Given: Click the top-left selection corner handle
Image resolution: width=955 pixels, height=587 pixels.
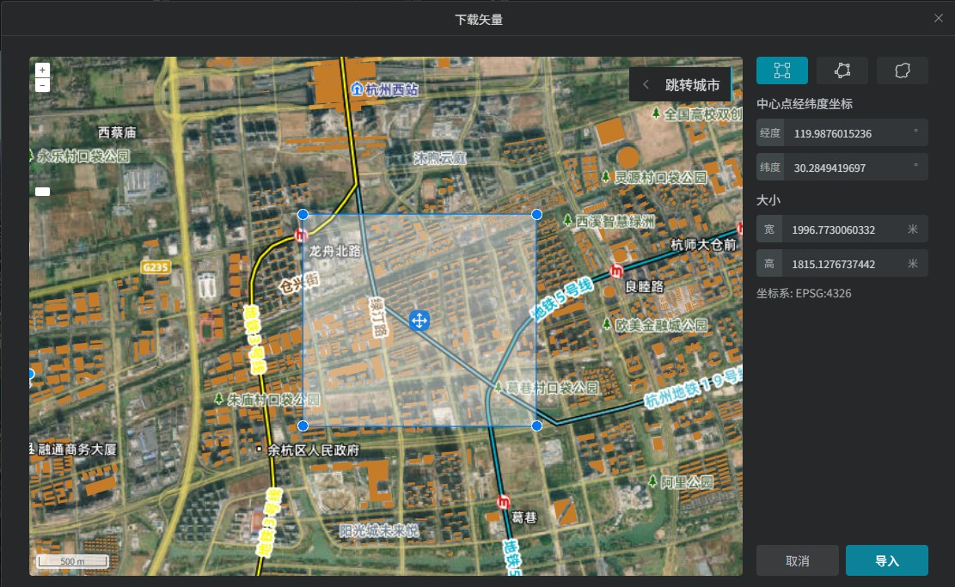Looking at the screenshot, I should pyautogui.click(x=303, y=214).
